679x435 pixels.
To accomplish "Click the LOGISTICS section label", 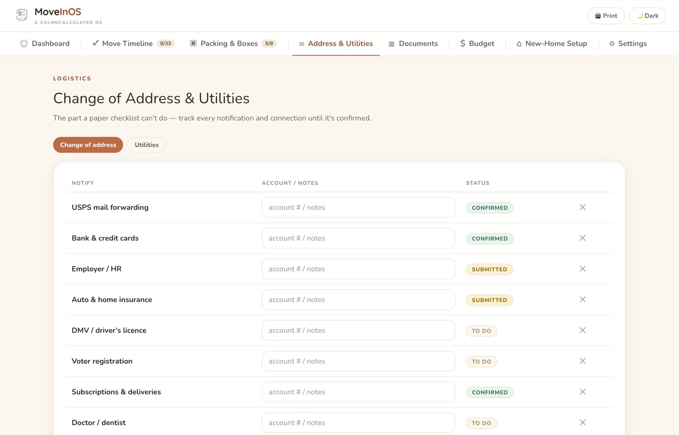I will point(72,78).
